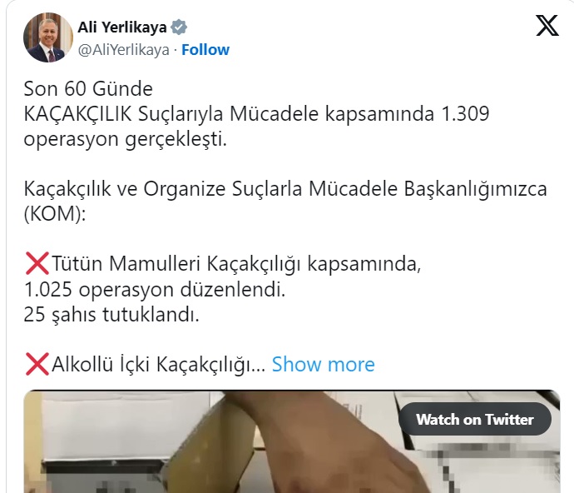Open the X logo link
The width and height of the screenshot is (574, 493).
pos(547,26)
